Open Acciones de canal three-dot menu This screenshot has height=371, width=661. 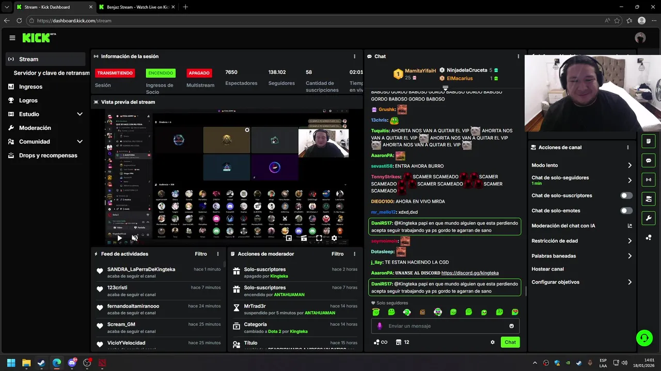coord(628,147)
